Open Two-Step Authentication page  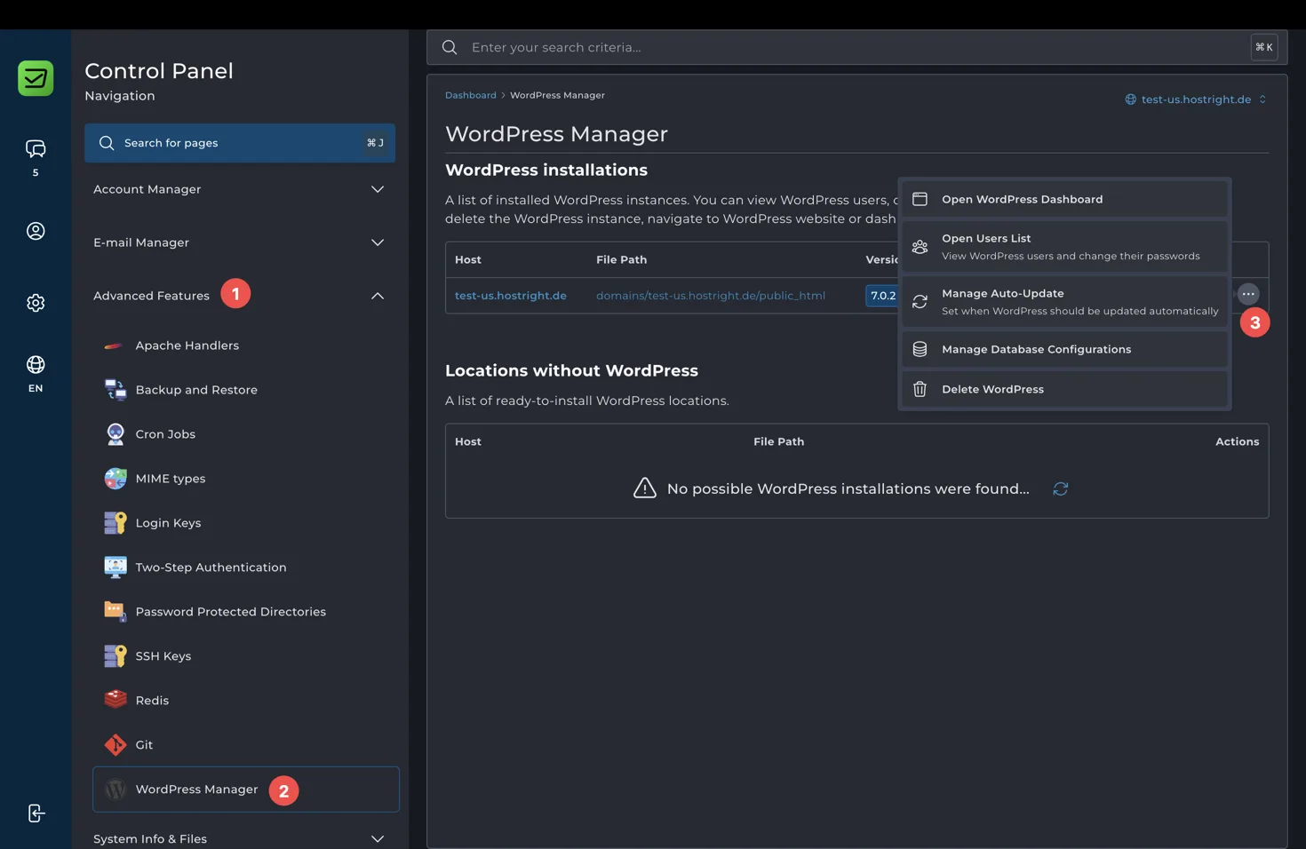tap(211, 567)
